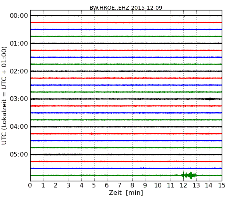The height and width of the screenshot is (201, 252).
Task: Click the small red spike on the 04:15 trace
Action: tap(91, 133)
